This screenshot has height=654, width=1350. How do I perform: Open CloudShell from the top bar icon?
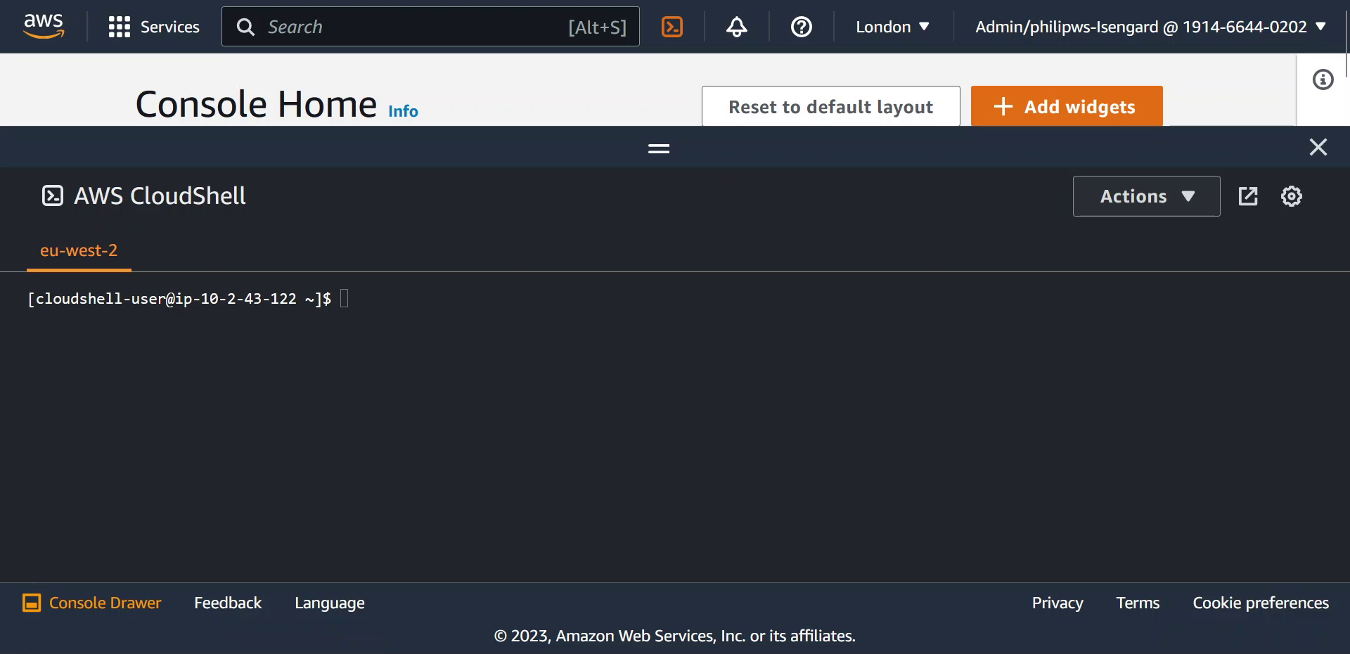tap(672, 27)
